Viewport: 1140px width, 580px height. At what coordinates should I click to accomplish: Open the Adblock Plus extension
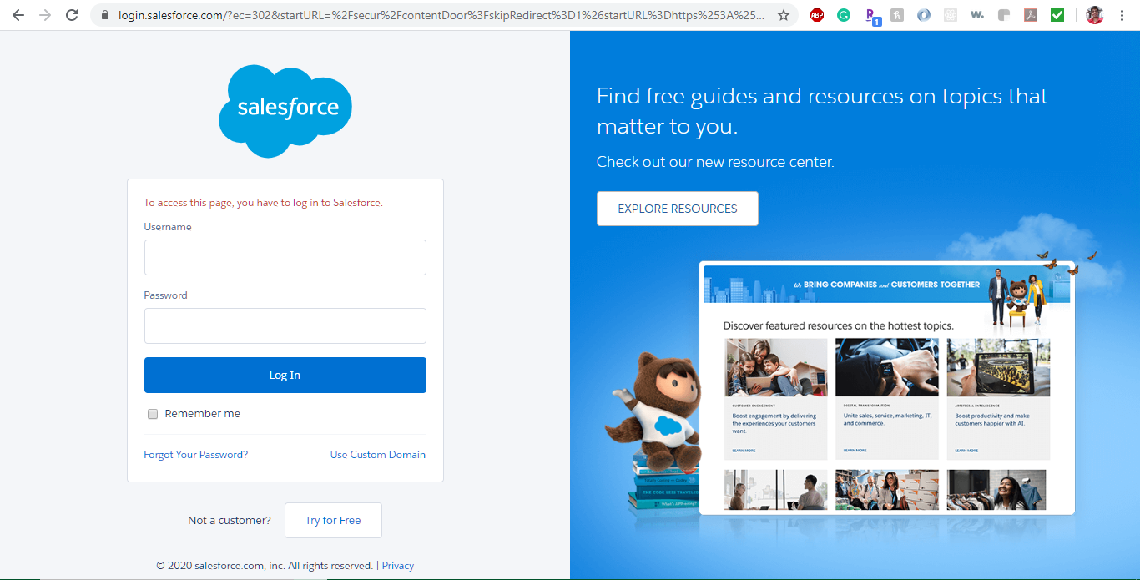[x=817, y=15]
